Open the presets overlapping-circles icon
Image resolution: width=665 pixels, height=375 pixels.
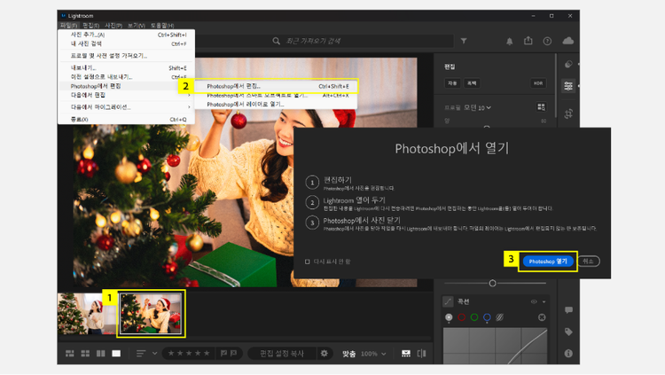[568, 64]
